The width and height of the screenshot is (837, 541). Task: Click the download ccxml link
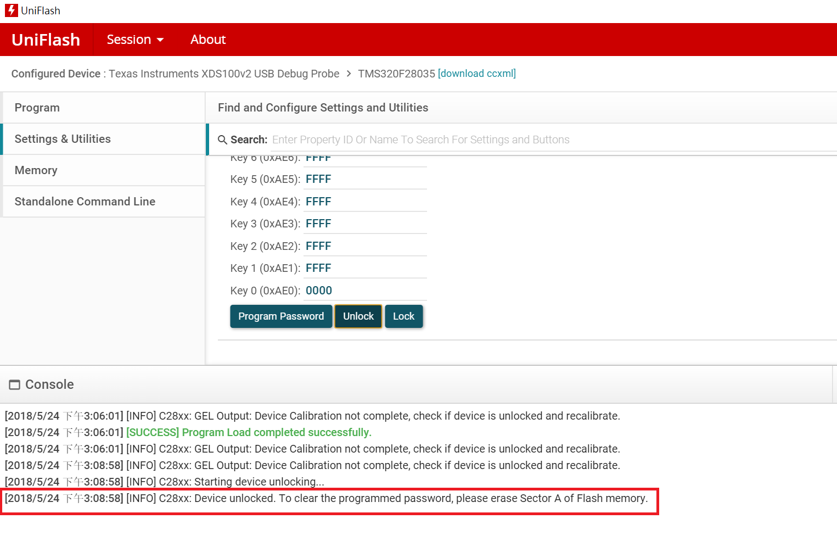(x=477, y=74)
